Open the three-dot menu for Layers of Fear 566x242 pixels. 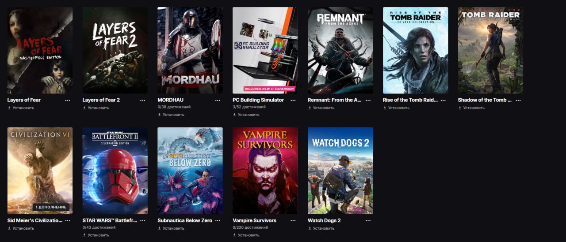click(x=68, y=100)
